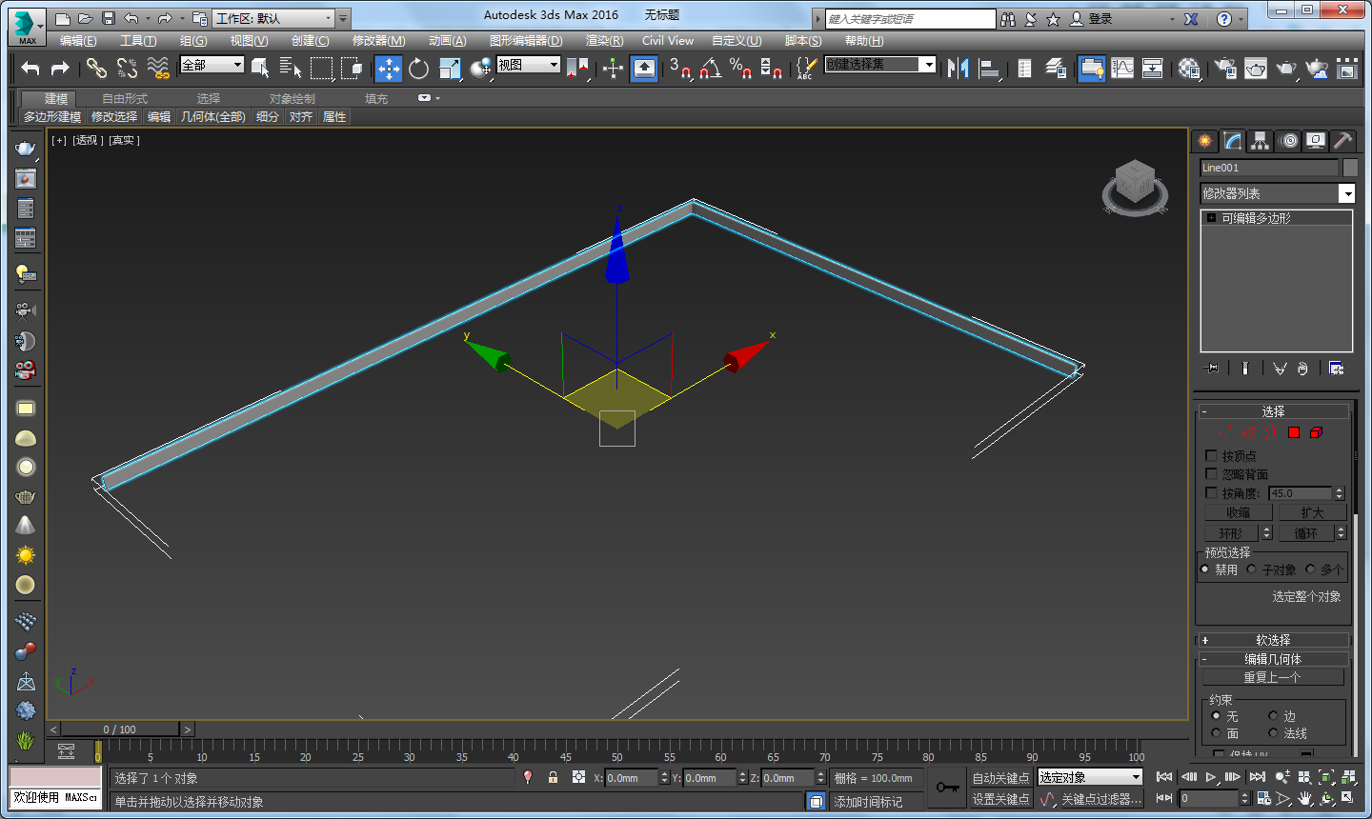
Task: Select Edge sub-object level icon
Action: [1248, 432]
